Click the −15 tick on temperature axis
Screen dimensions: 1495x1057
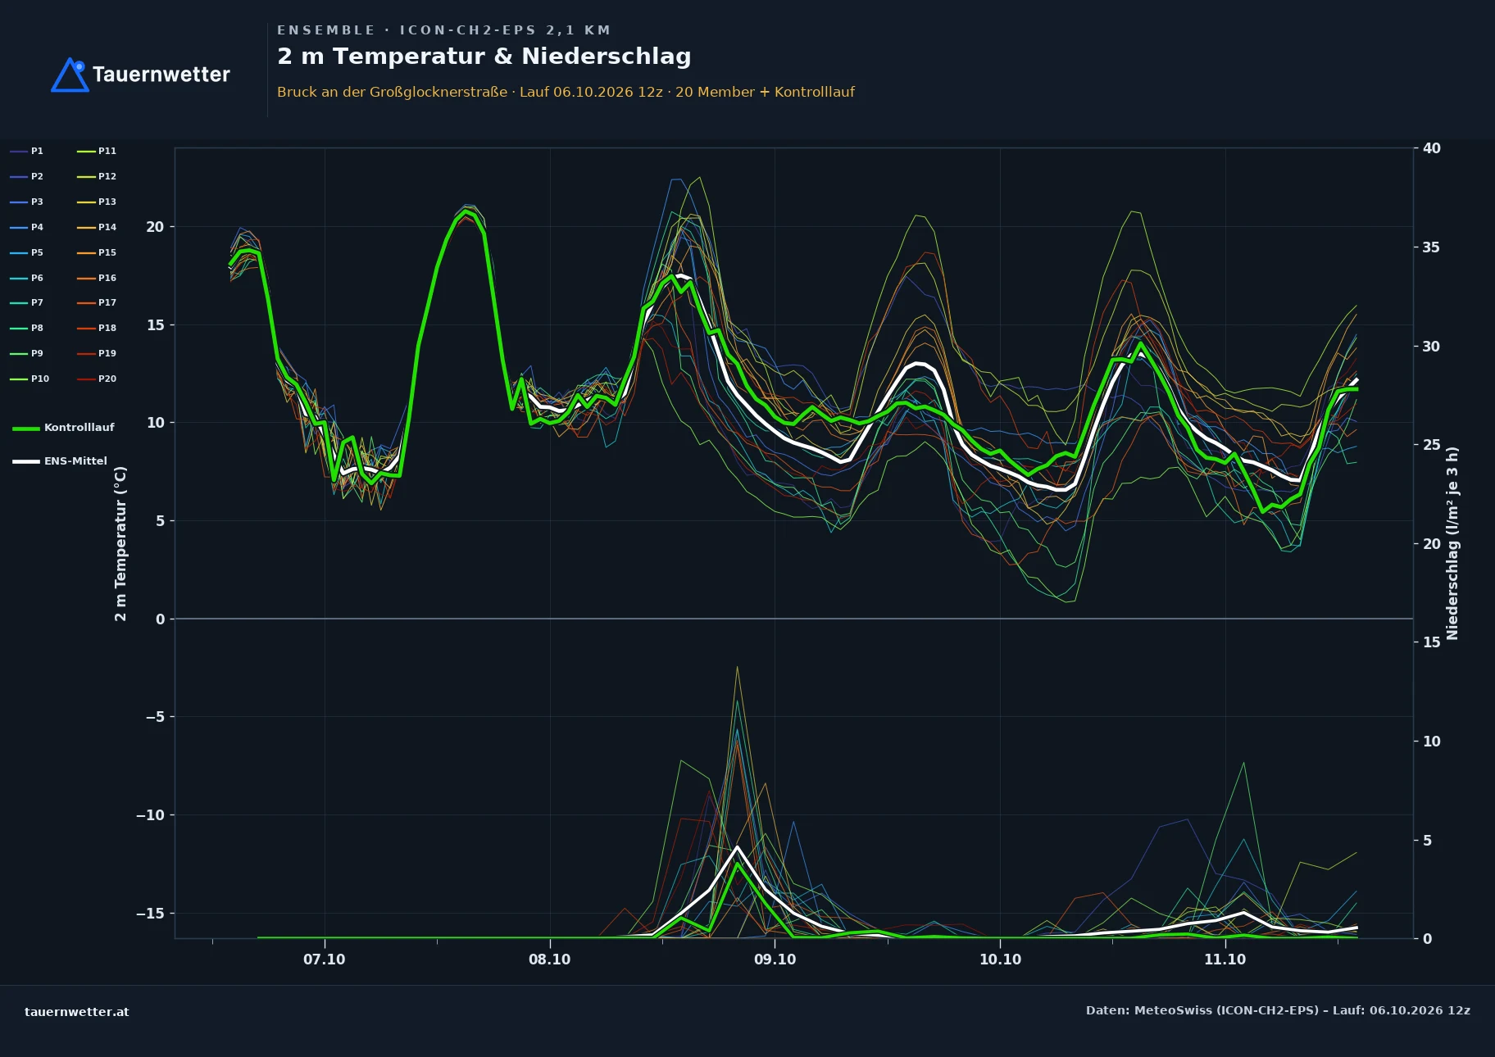tap(151, 914)
